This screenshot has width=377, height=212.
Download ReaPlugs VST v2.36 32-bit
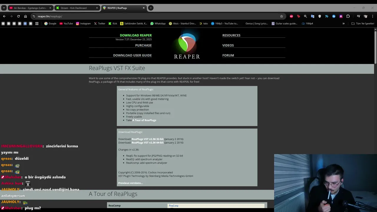click(148, 139)
